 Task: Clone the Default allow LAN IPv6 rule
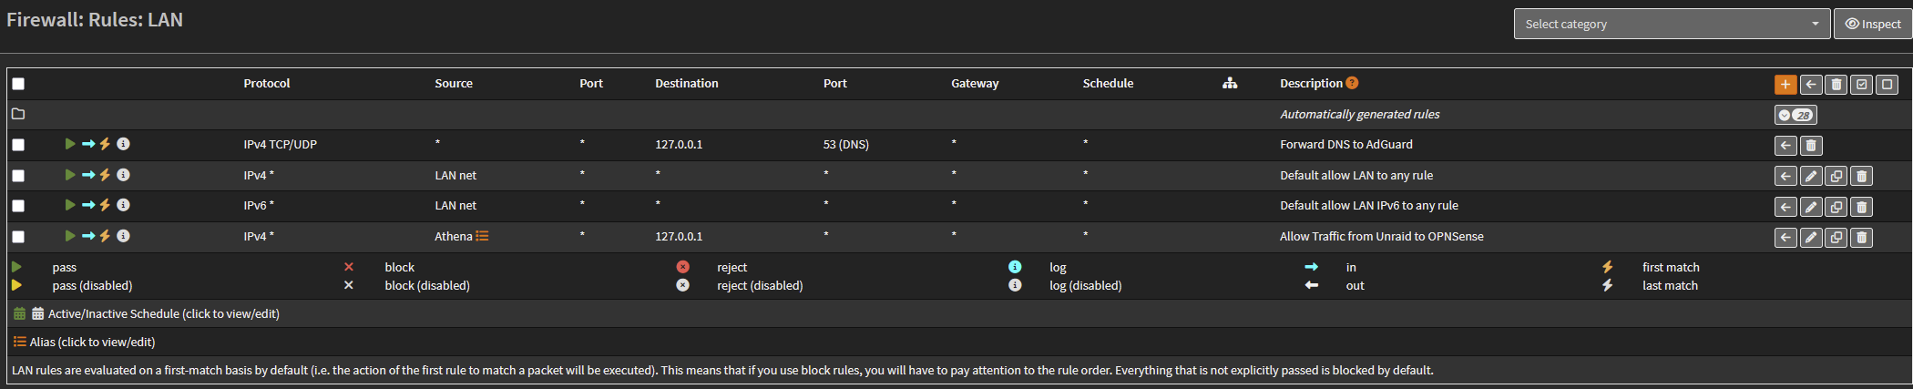click(1836, 207)
